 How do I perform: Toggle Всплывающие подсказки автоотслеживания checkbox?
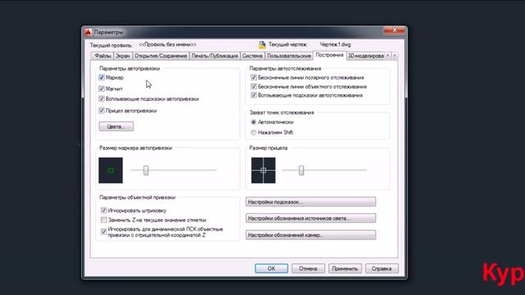point(253,95)
